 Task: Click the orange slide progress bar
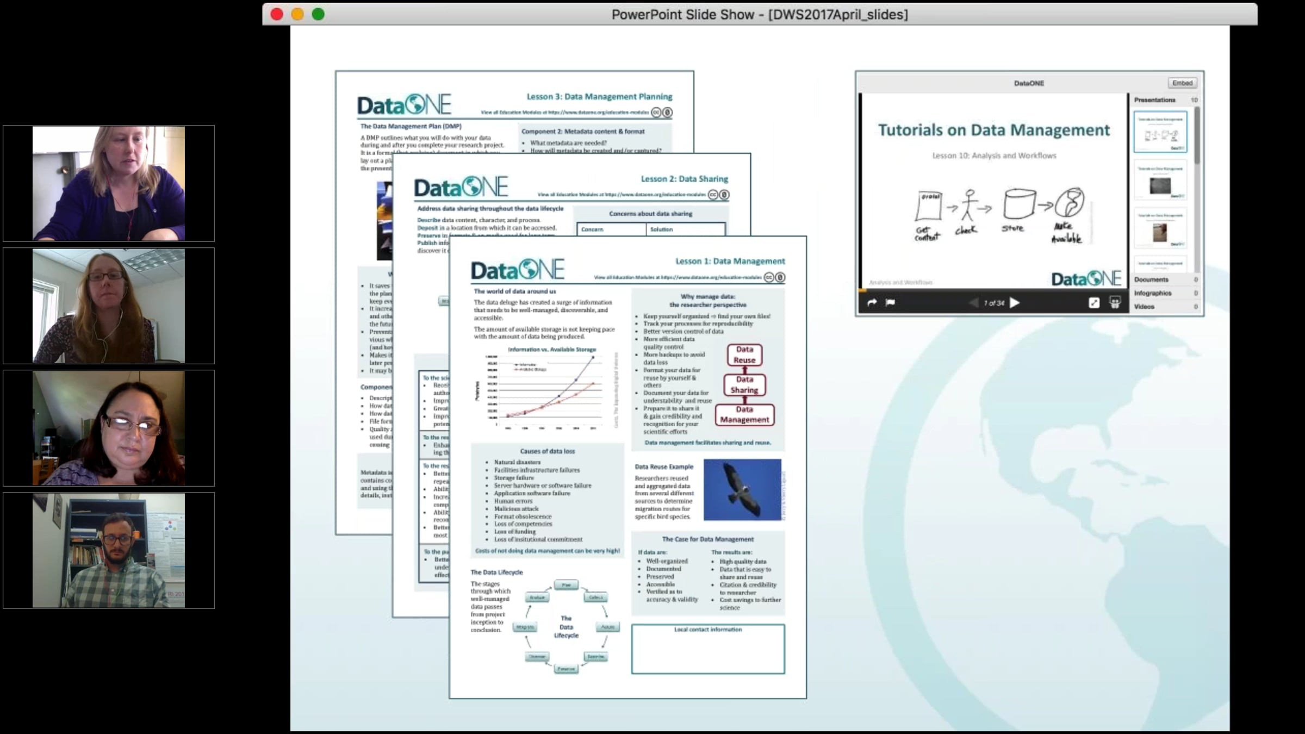(x=862, y=290)
